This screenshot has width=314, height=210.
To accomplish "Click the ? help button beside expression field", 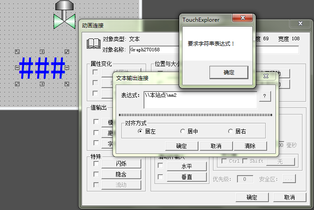I will click(264, 97).
